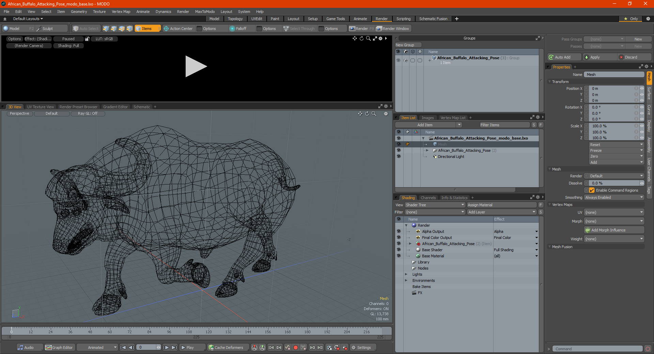Step to next frame
This screenshot has height=354, width=654.
point(166,348)
